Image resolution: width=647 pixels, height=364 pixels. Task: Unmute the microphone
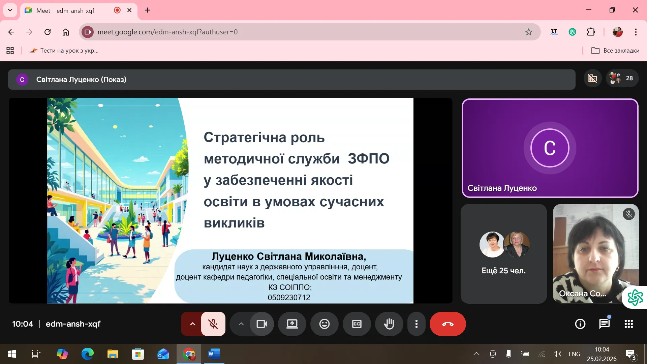click(x=213, y=324)
